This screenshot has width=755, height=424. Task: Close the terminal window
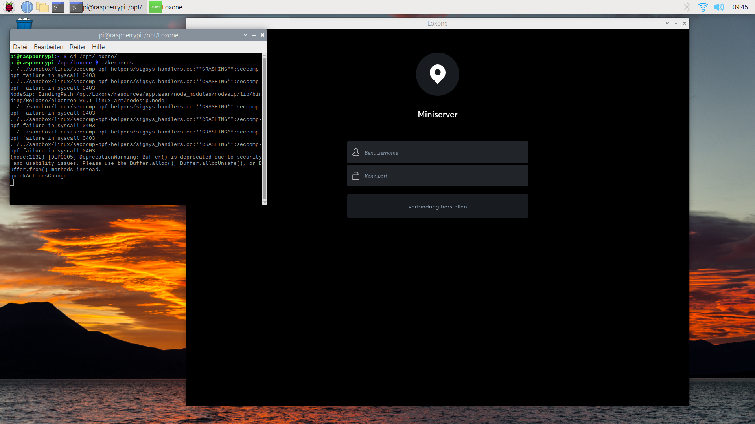click(x=263, y=35)
